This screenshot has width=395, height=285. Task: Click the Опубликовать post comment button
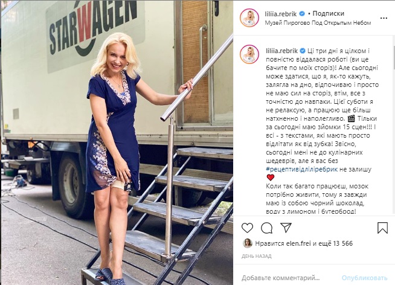coord(364,278)
